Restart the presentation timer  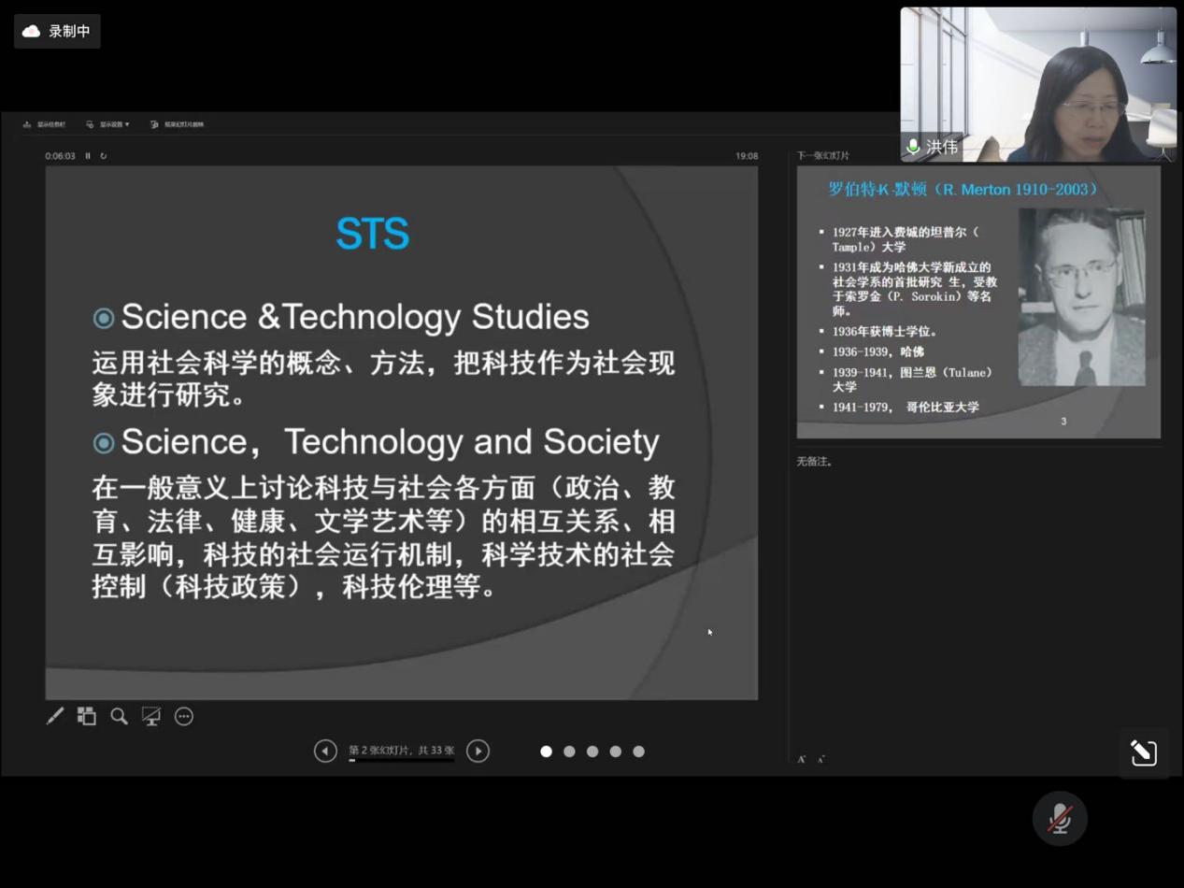click(104, 156)
